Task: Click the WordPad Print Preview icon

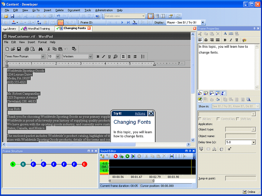Action: tap(33, 49)
